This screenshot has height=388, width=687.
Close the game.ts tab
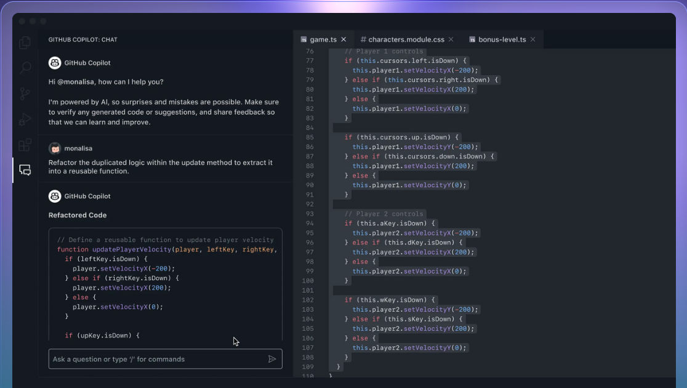point(343,39)
